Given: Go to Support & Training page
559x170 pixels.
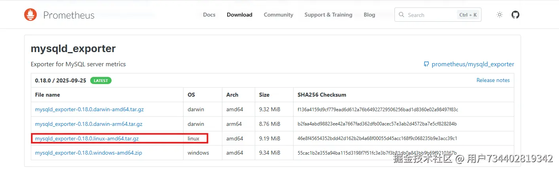Looking at the screenshot, I should click(328, 15).
